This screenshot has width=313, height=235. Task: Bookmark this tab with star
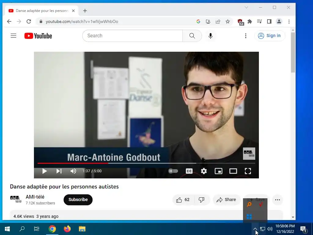tap(227, 21)
